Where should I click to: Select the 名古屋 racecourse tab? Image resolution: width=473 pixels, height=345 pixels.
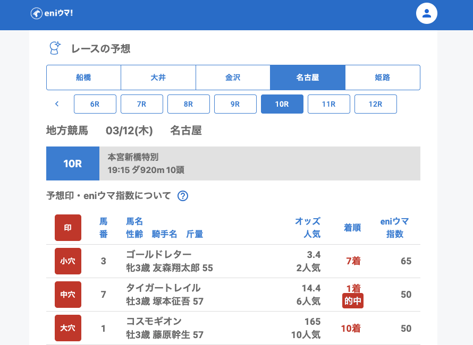308,77
